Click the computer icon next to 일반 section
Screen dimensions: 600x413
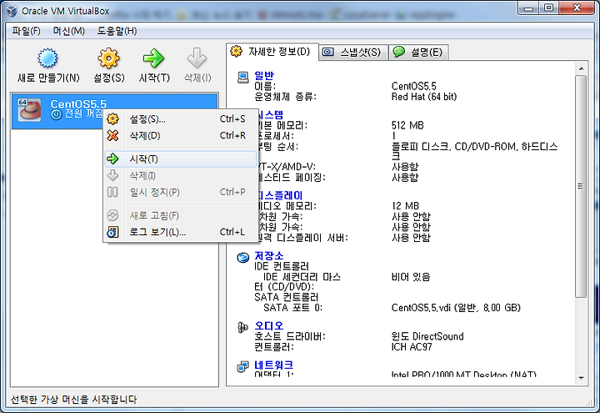[243, 78]
